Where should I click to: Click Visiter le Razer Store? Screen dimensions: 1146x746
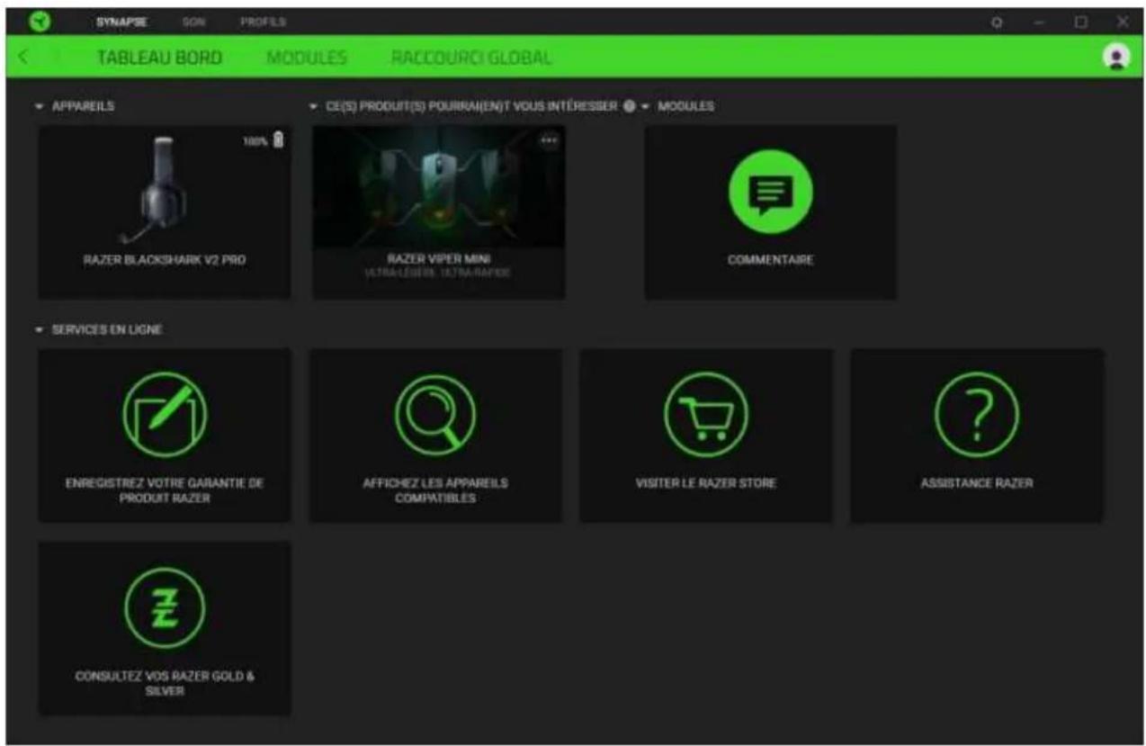pos(706,483)
